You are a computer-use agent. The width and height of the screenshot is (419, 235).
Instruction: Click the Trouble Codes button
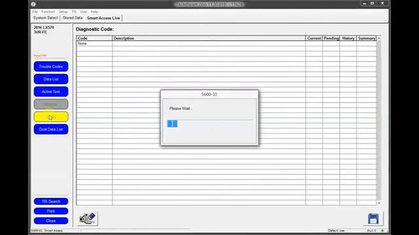pos(51,67)
